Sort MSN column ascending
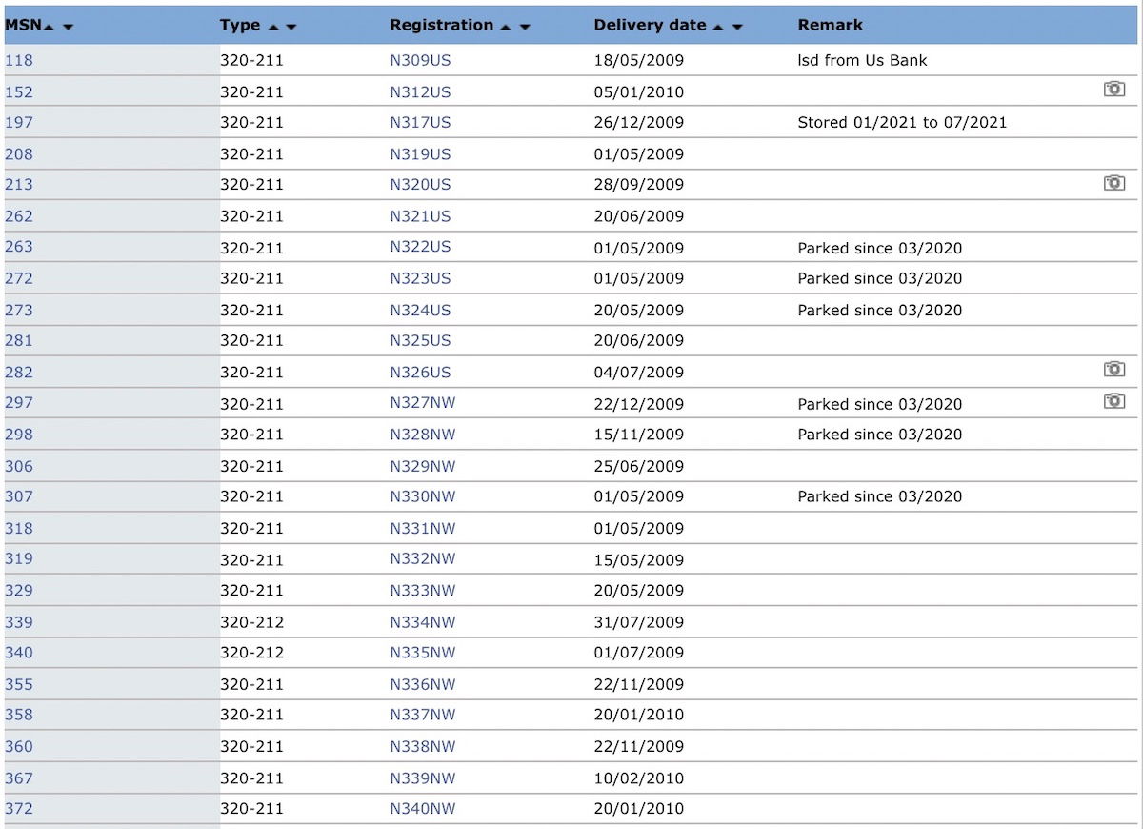This screenshot has width=1143, height=829. [49, 27]
